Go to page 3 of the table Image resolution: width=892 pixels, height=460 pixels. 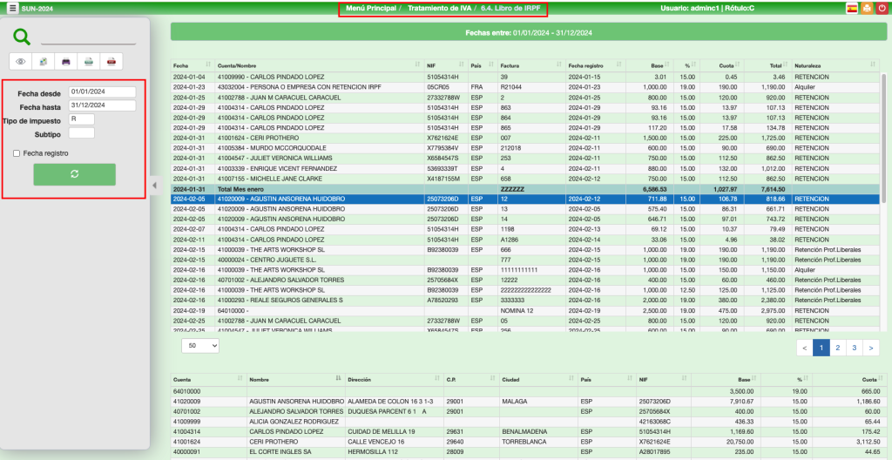pyautogui.click(x=855, y=348)
